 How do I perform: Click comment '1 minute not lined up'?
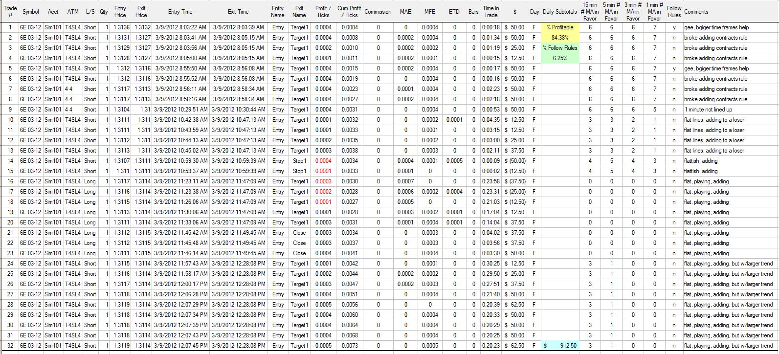click(x=708, y=110)
